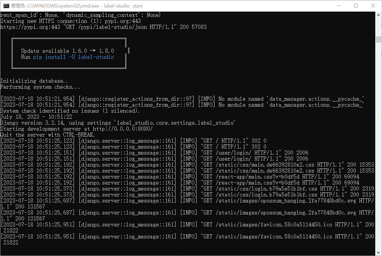Click the minimize window button
This screenshot has width=382, height=256.
point(339,6)
